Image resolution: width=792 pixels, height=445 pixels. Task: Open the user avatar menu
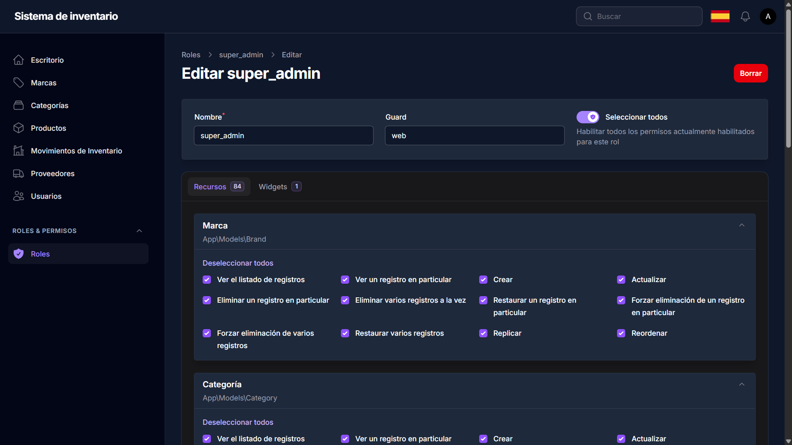(x=768, y=16)
